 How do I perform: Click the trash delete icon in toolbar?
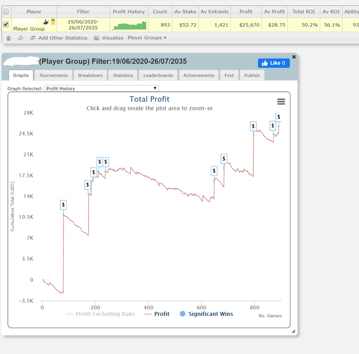(x=9, y=38)
